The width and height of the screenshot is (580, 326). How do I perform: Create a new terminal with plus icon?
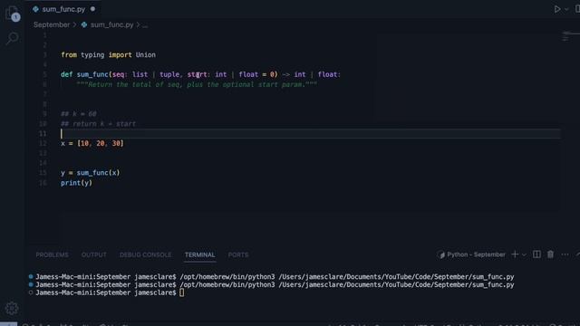[x=515, y=254]
